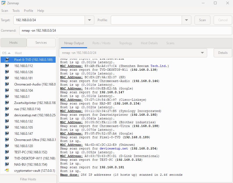Show the Services list panel
The width and height of the screenshot is (233, 183).
(x=41, y=43)
